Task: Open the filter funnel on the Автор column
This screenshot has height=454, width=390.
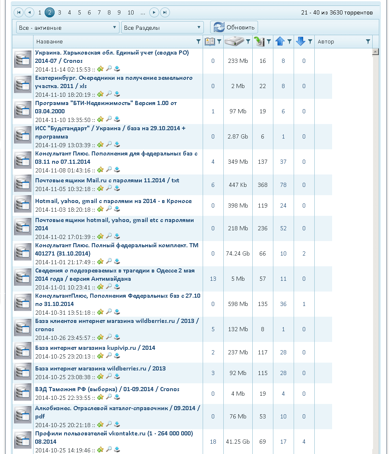Action: click(x=368, y=42)
